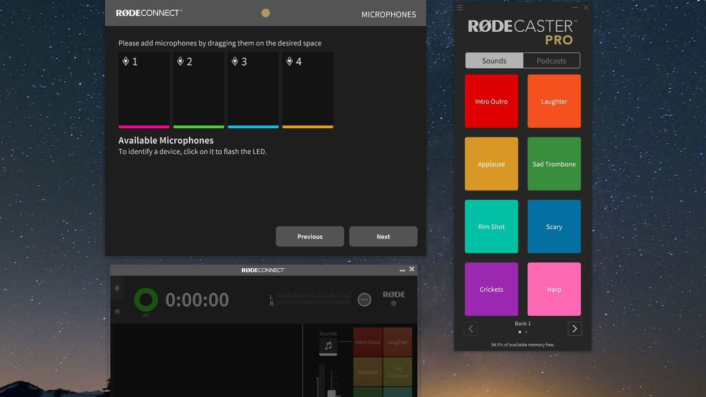Minimize the RØDECaster Pro window
706x397 pixels.
pos(575,8)
